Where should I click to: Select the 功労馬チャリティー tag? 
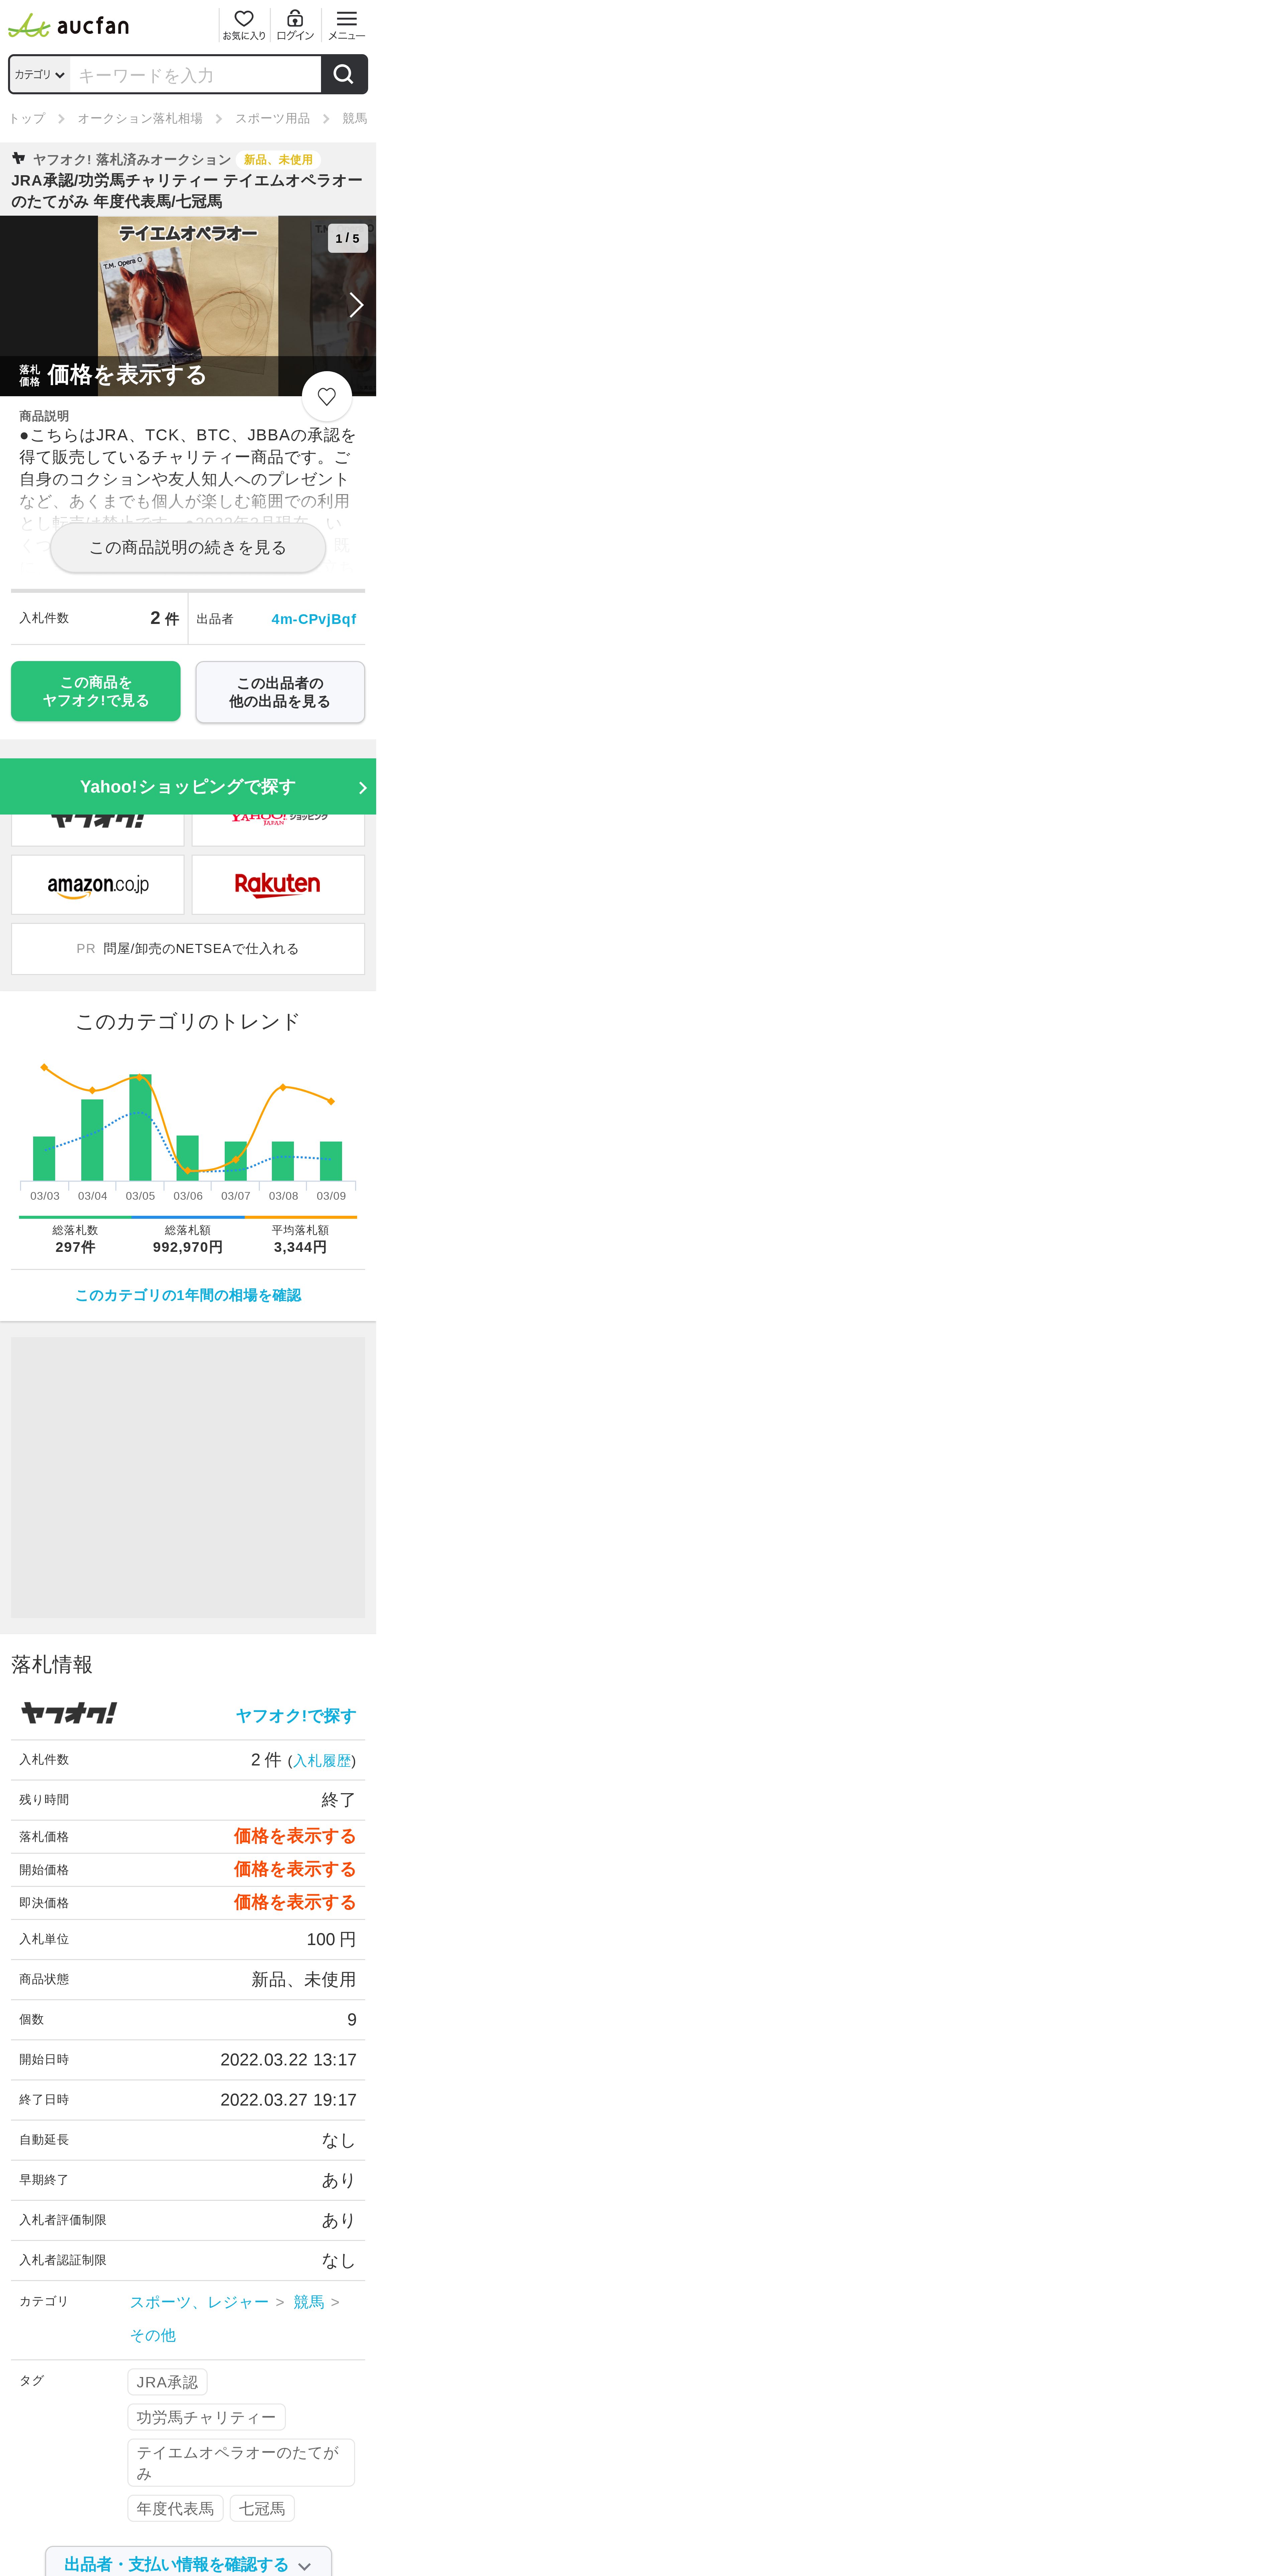[206, 2417]
